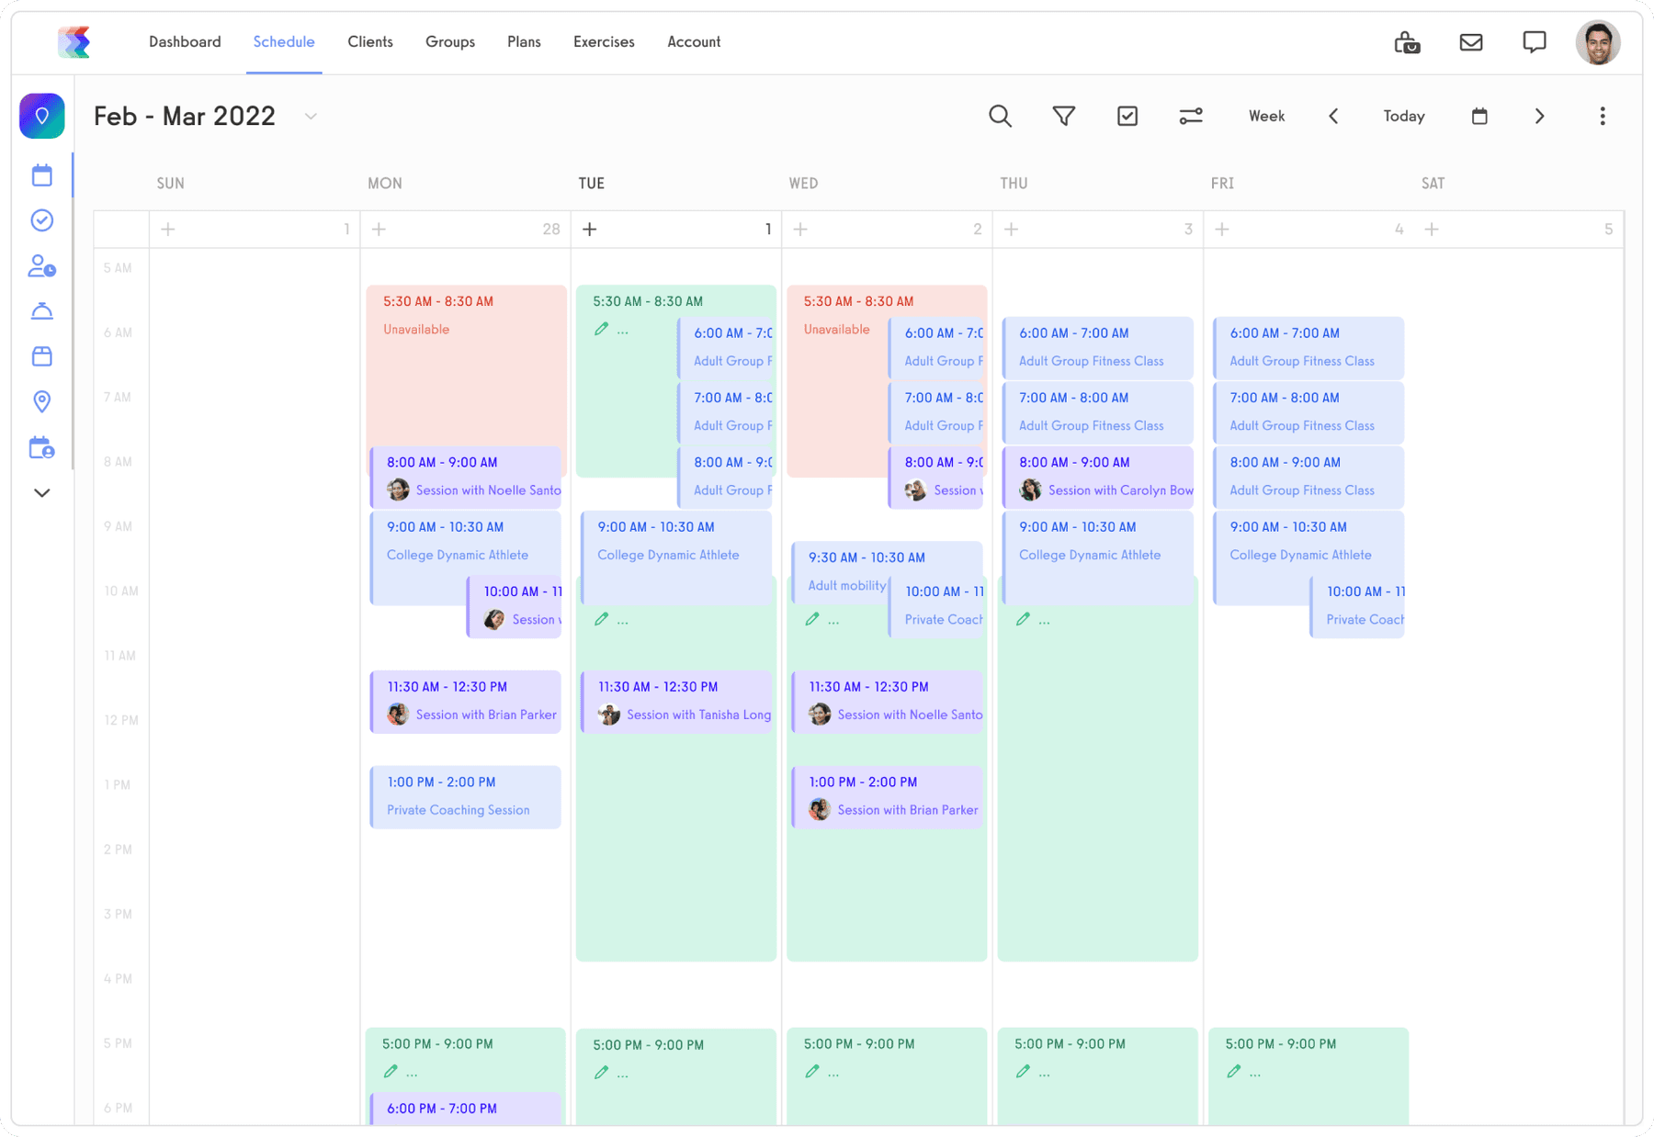Open the date picker calendar icon
Image resolution: width=1654 pixels, height=1137 pixels.
click(x=1478, y=117)
